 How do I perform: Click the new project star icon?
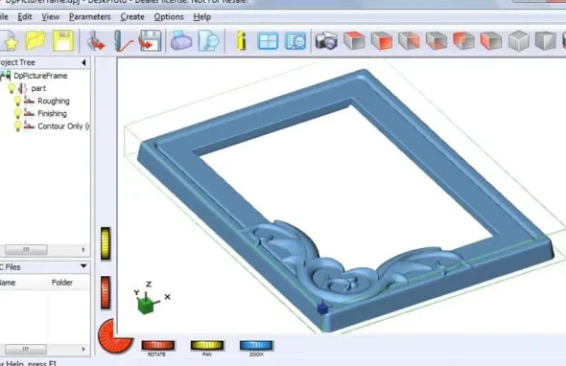[9, 41]
